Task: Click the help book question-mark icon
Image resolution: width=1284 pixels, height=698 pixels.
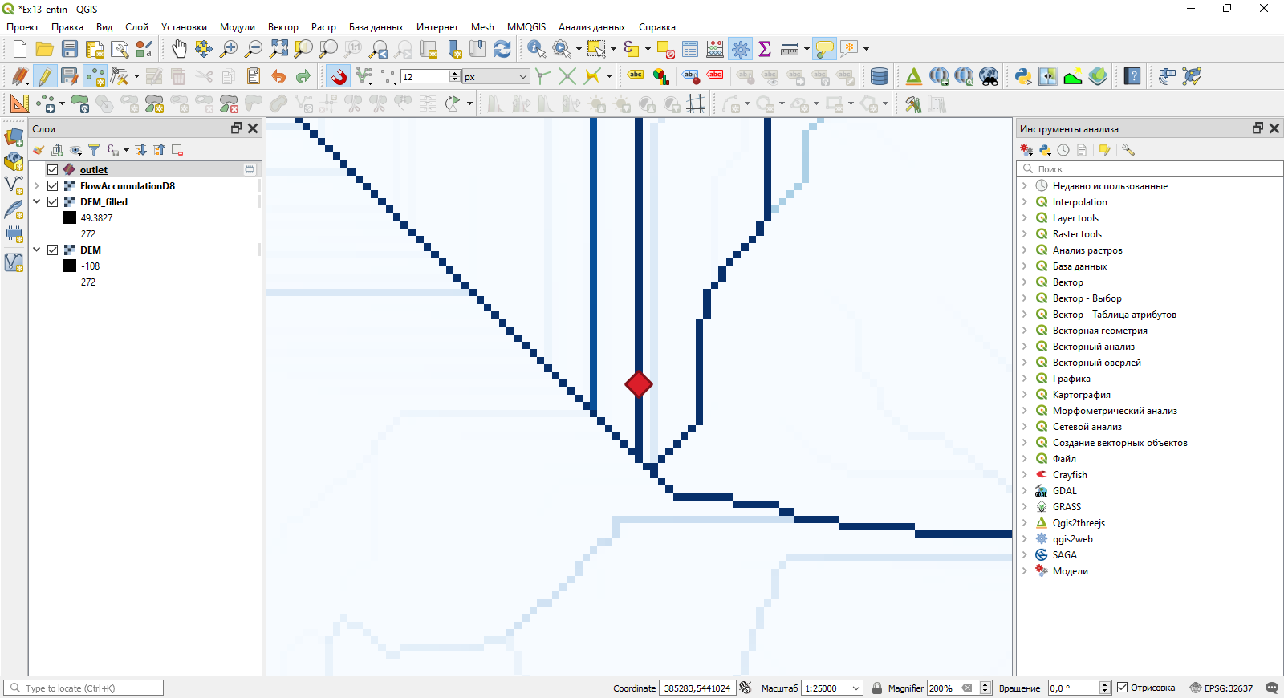Action: (1132, 76)
